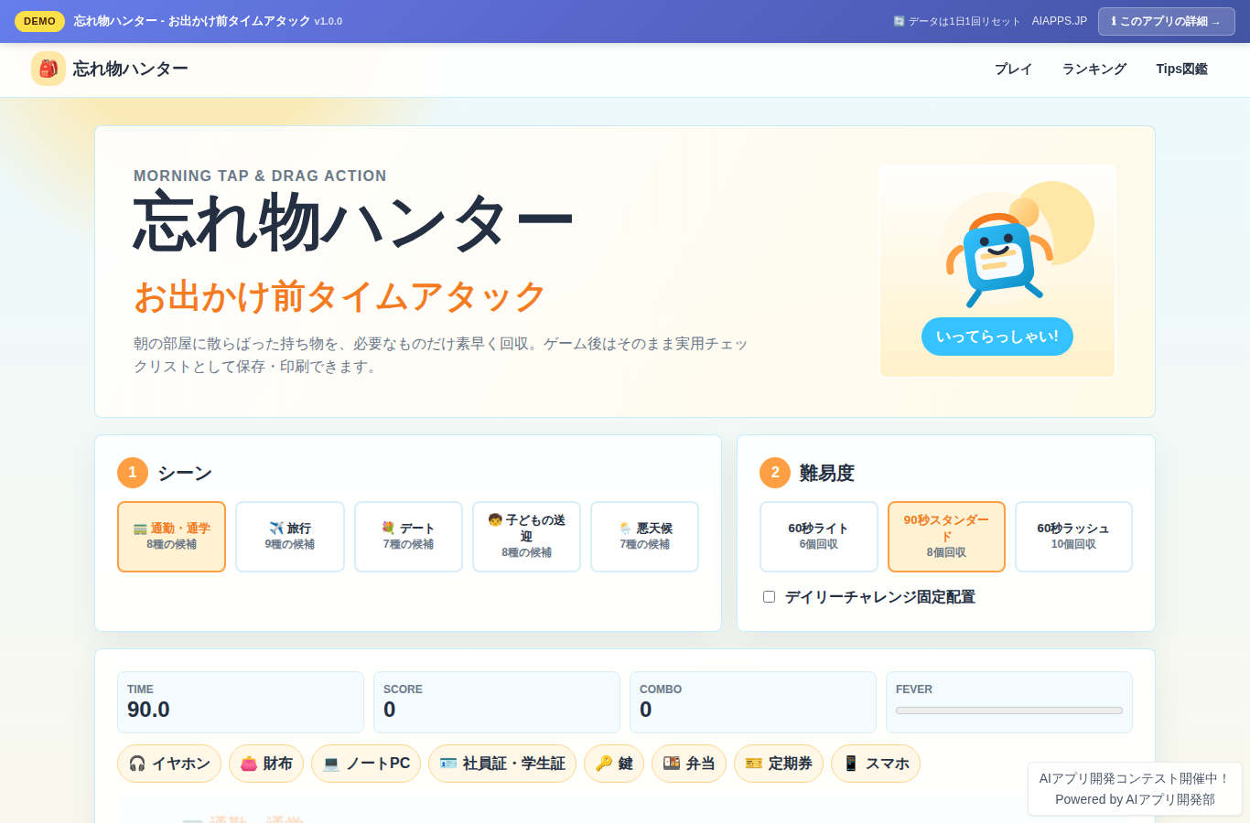Click the イヤホン headphone item chip
Image resolution: width=1250 pixels, height=823 pixels.
point(169,764)
